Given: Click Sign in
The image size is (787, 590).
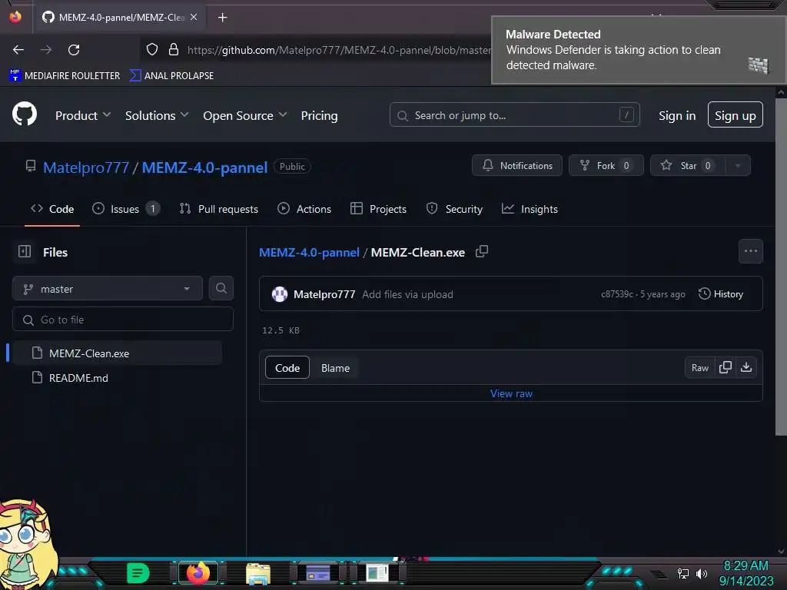Looking at the screenshot, I should point(677,115).
